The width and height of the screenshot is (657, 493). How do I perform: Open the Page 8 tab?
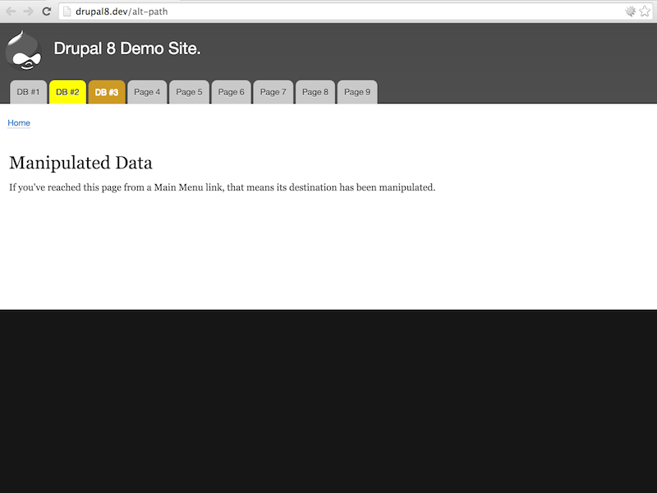coord(315,92)
